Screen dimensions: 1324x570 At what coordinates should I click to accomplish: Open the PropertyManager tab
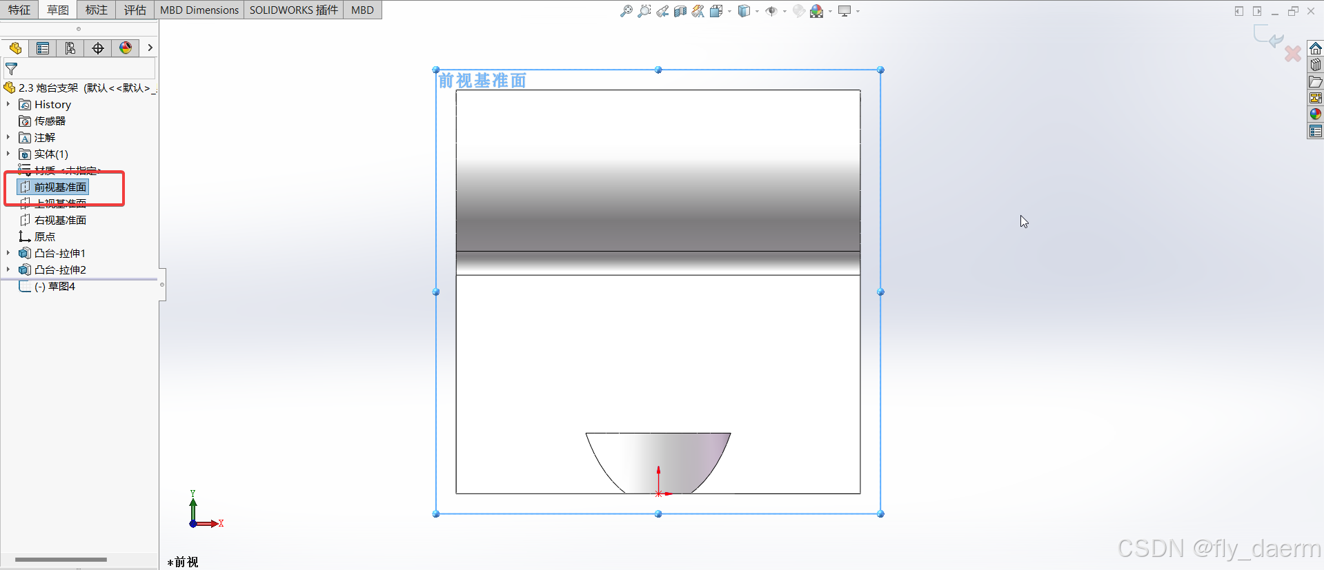(x=43, y=48)
